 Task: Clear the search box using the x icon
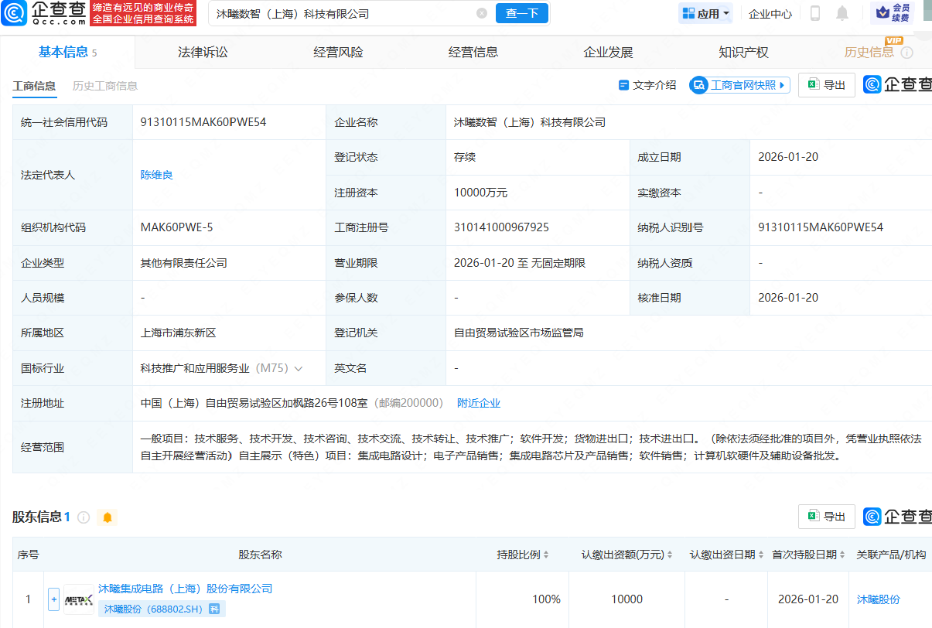coord(483,13)
